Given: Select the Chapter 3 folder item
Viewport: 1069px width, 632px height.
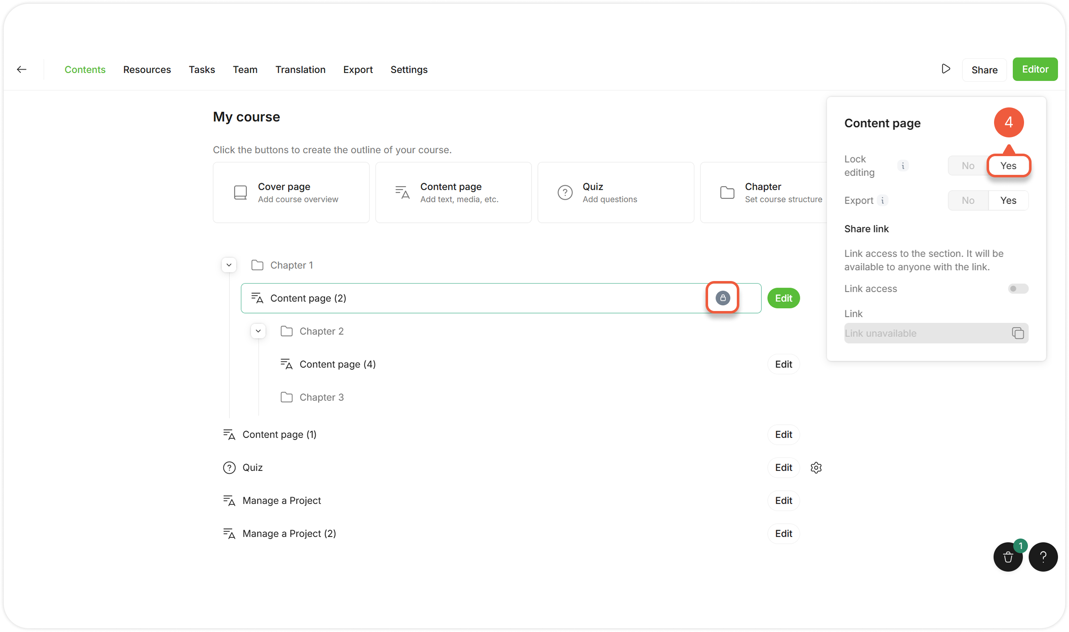Looking at the screenshot, I should coord(321,397).
